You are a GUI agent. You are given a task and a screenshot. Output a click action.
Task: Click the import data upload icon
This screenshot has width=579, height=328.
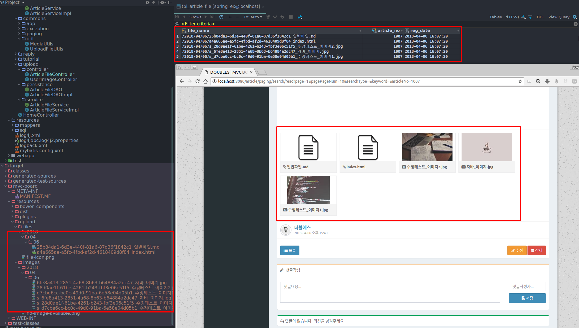pos(530,17)
